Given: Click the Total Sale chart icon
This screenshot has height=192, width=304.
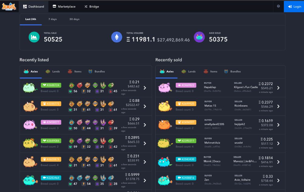Looking at the screenshot, I should 34,37.
